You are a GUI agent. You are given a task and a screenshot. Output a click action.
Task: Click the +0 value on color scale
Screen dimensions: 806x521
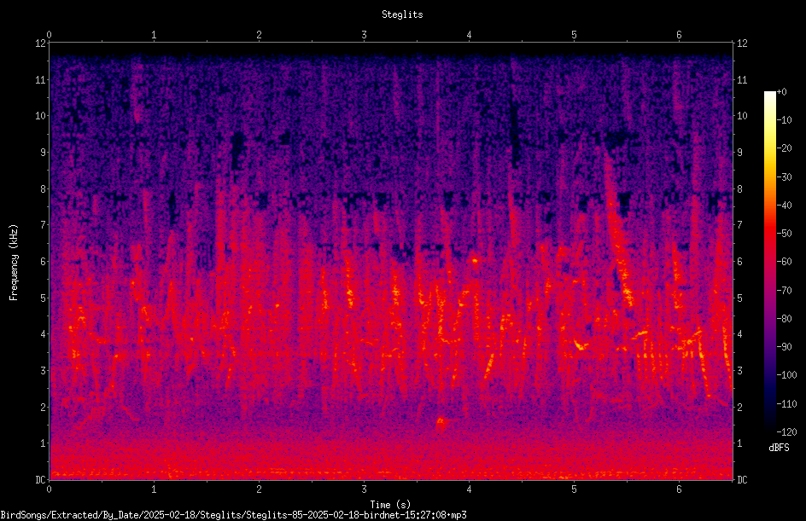point(781,92)
